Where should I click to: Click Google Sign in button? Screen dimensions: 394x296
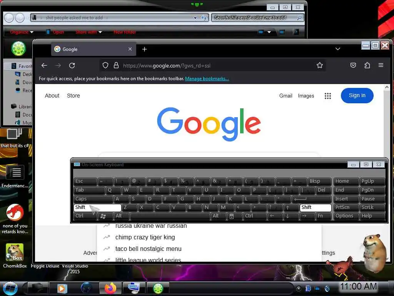tap(357, 96)
